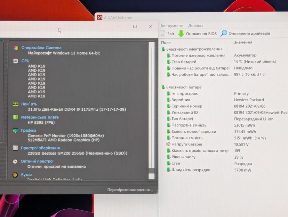Select the text 238GB Bestoss GM228 256GB

pyautogui.click(x=56, y=153)
